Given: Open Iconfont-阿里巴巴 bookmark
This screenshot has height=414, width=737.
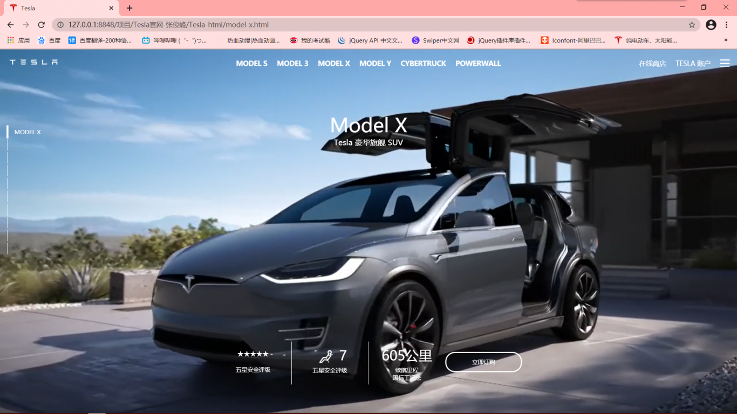Looking at the screenshot, I should click(x=573, y=40).
